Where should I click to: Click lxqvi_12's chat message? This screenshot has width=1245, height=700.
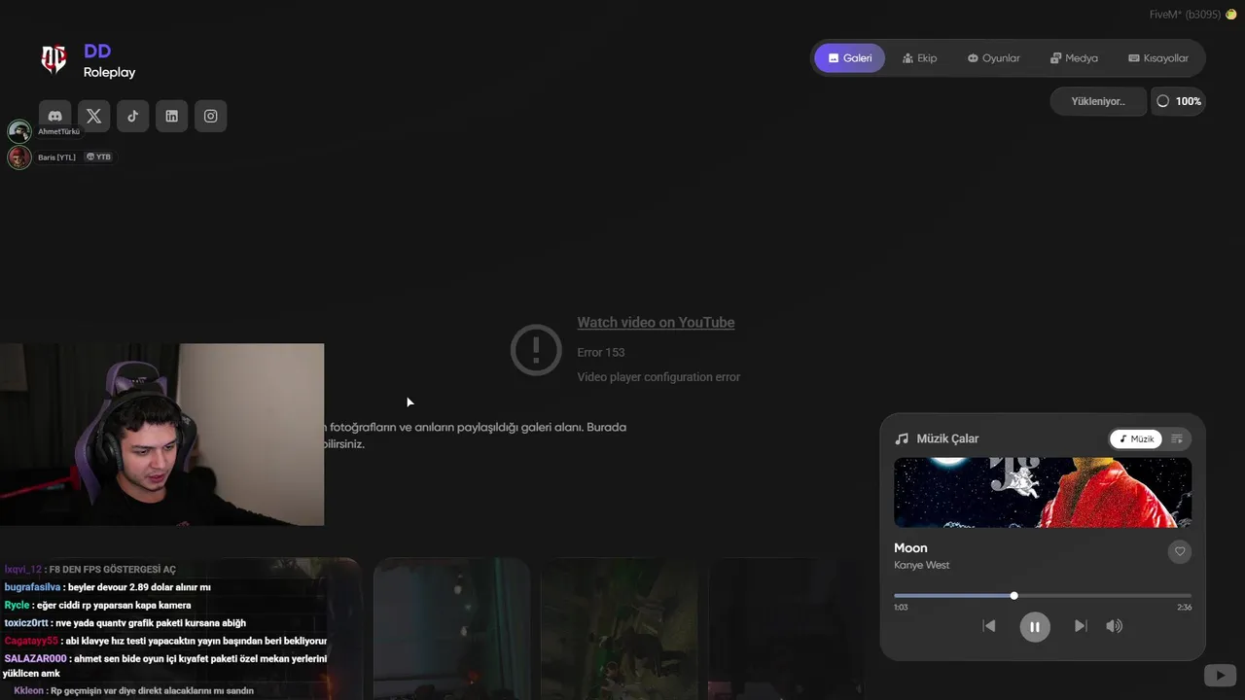[x=90, y=570]
